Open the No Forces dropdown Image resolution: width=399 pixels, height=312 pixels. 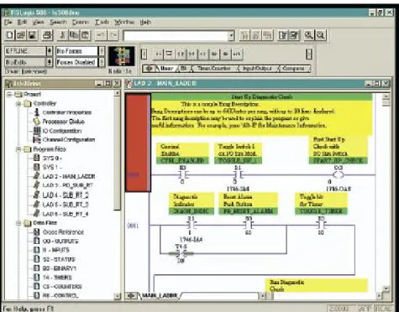pyautogui.click(x=102, y=51)
